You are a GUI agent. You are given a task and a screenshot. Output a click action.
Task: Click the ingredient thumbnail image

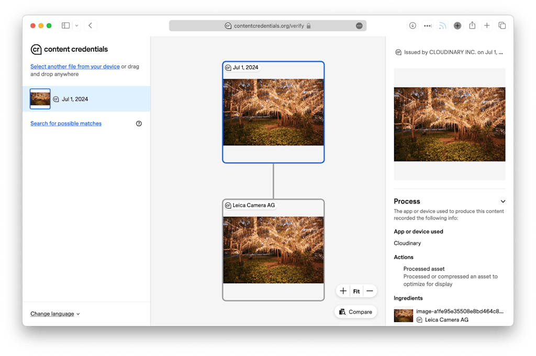tap(404, 316)
